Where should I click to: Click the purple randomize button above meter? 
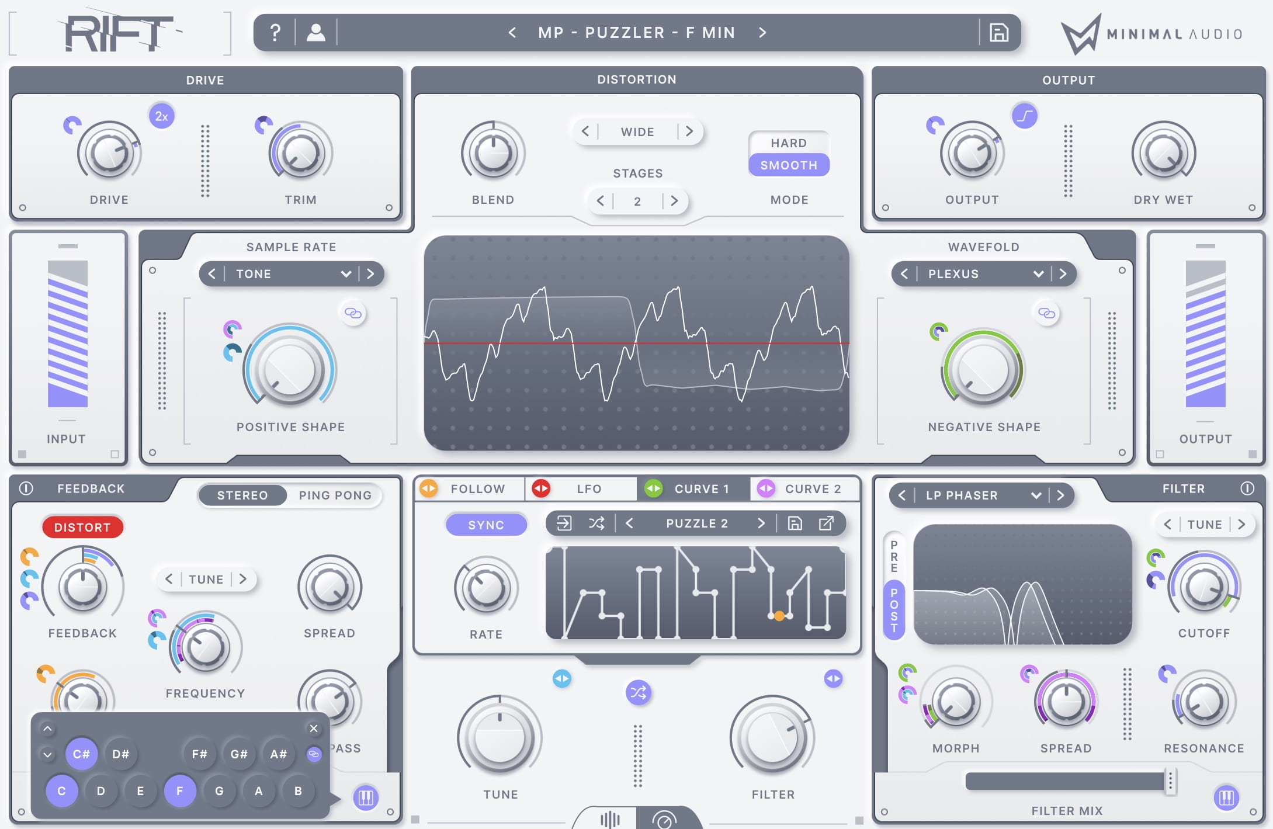click(x=638, y=693)
